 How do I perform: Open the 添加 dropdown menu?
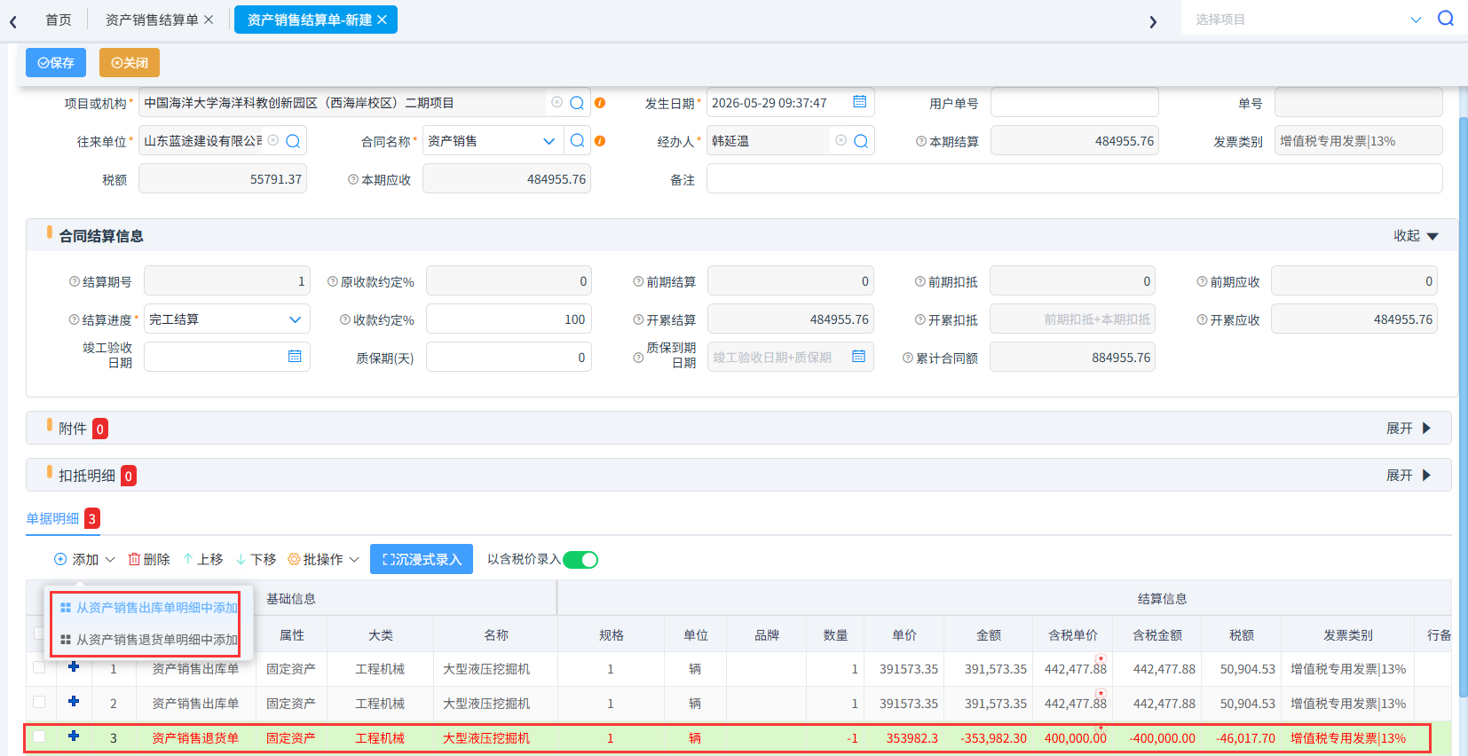tap(84, 560)
